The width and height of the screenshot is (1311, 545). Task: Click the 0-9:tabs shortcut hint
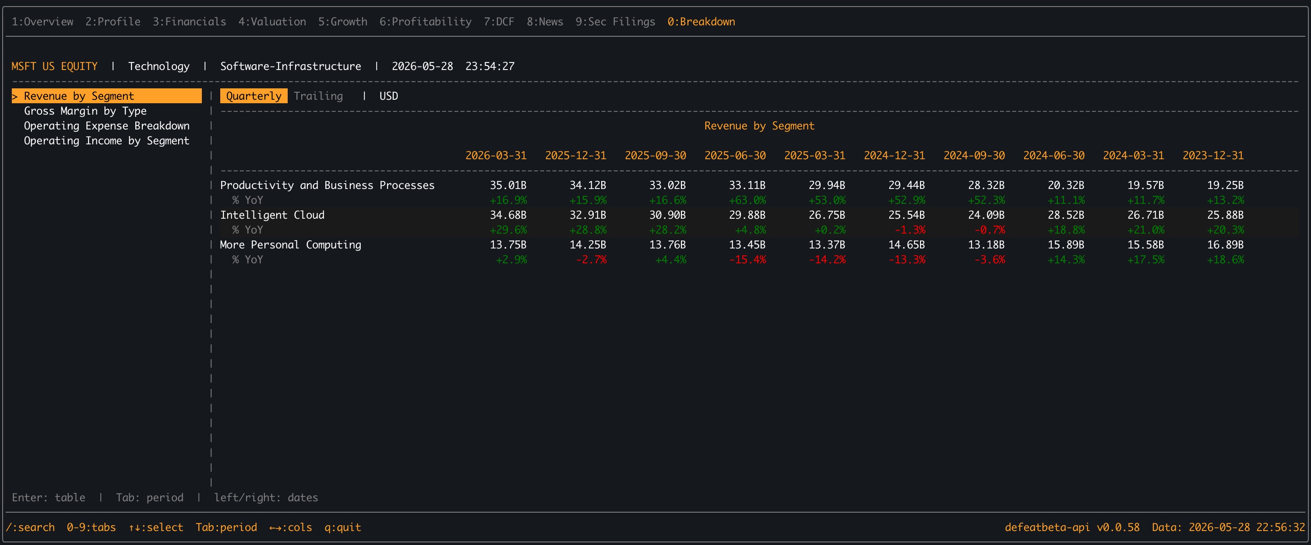pyautogui.click(x=91, y=528)
